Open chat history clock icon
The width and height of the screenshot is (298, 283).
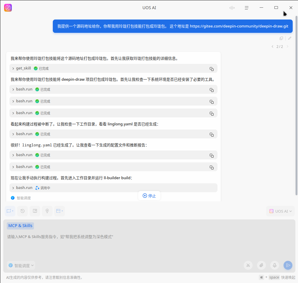[22, 211]
